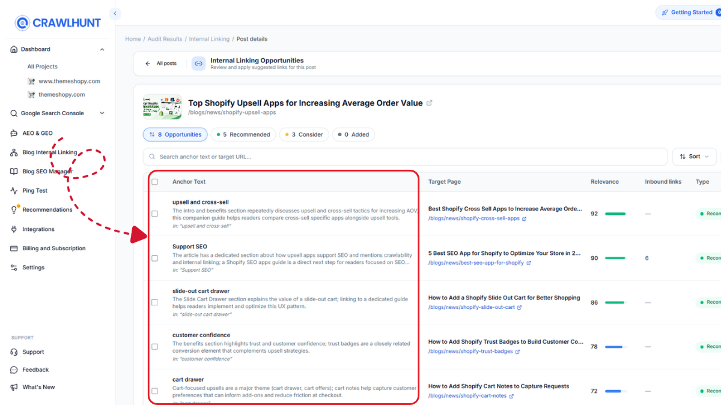The image size is (721, 405).
Task: Open the external link icon for shopify-slide-out-cart
Action: [x=520, y=307]
